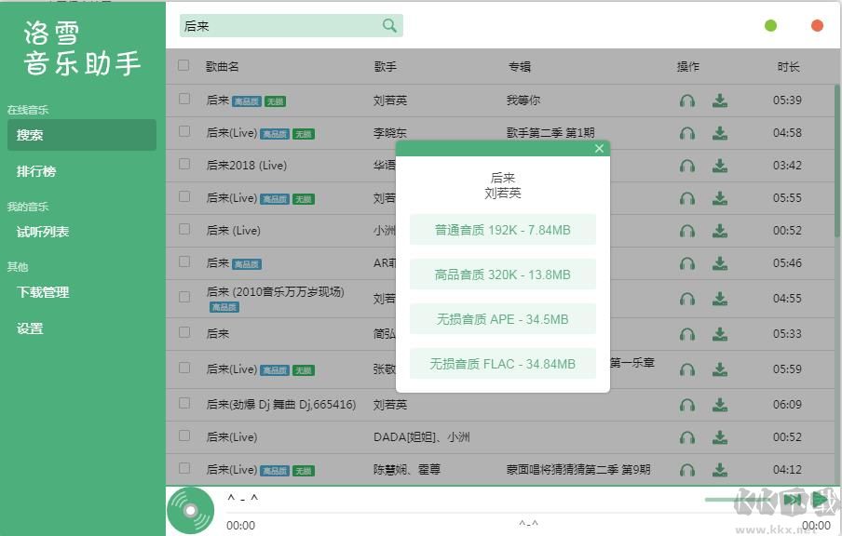Download the 04:58 李晓东 track
The height and width of the screenshot is (536, 842).
point(720,133)
